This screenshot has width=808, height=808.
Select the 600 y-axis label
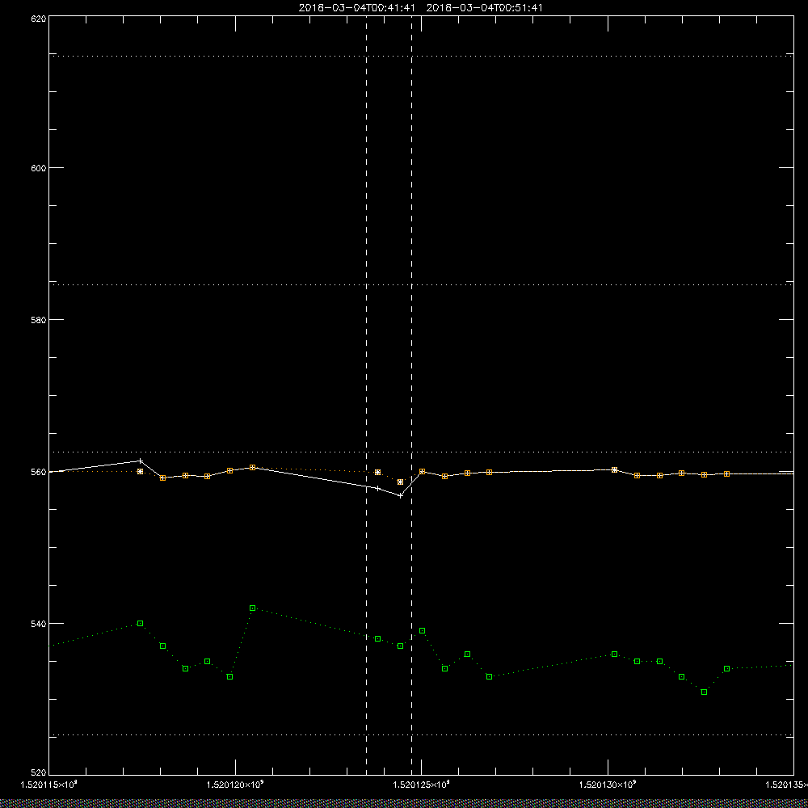[39, 168]
